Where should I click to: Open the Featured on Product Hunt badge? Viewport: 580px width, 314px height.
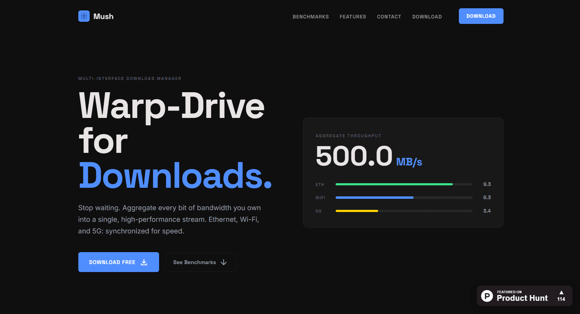tap(524, 296)
